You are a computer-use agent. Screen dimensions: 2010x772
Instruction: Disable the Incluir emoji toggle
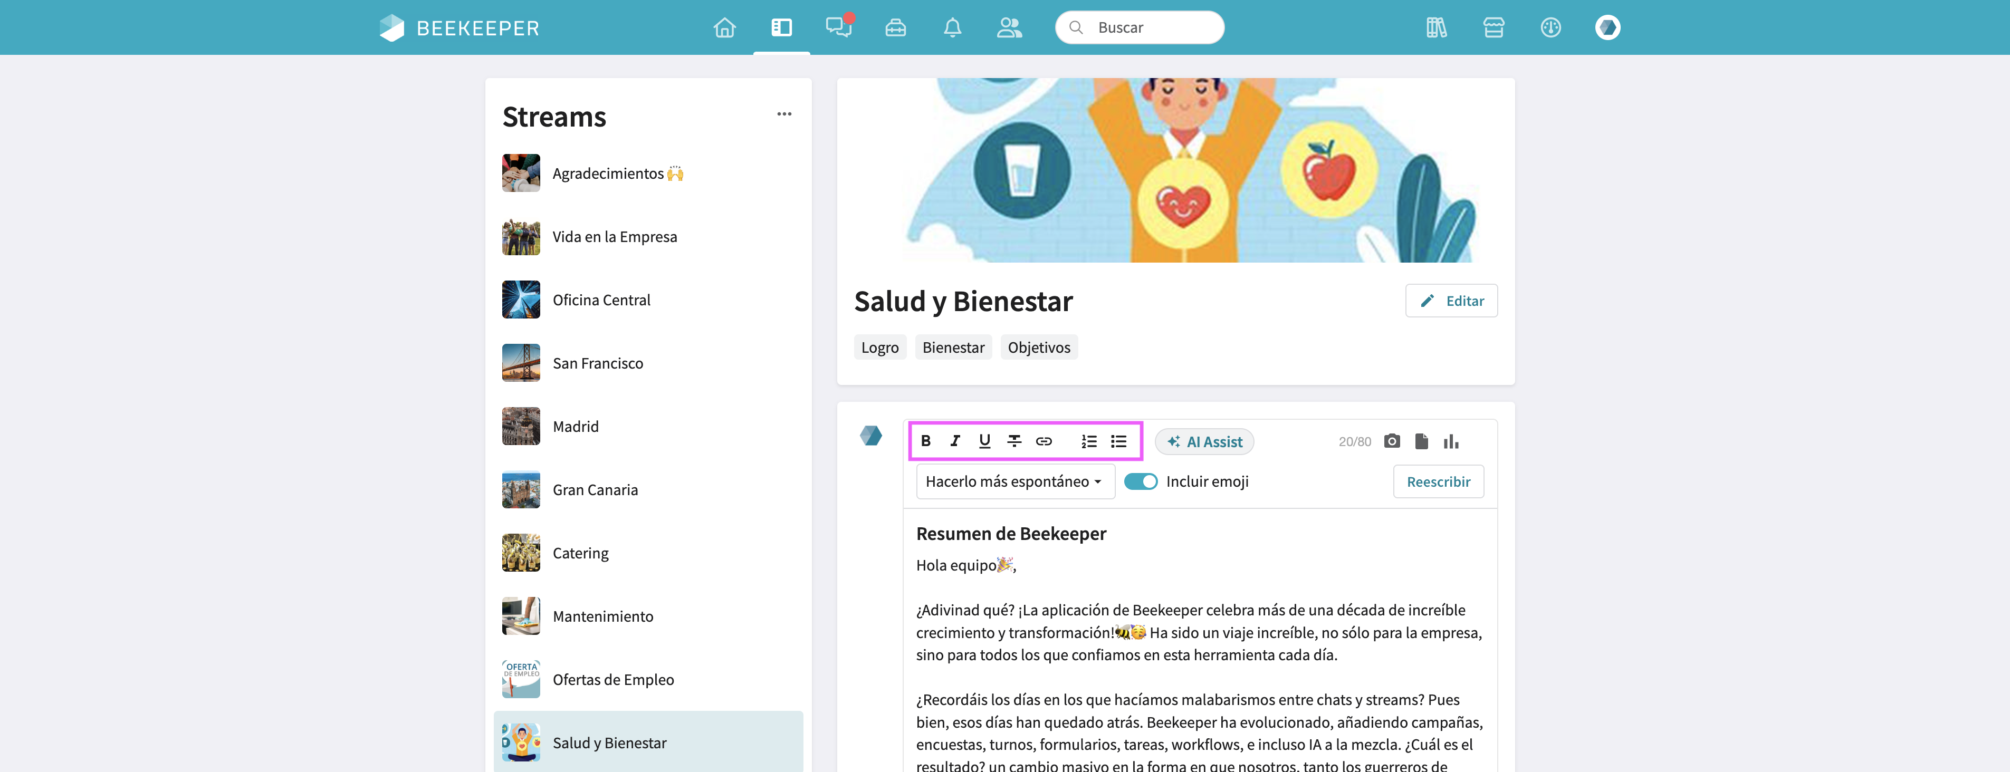tap(1140, 481)
